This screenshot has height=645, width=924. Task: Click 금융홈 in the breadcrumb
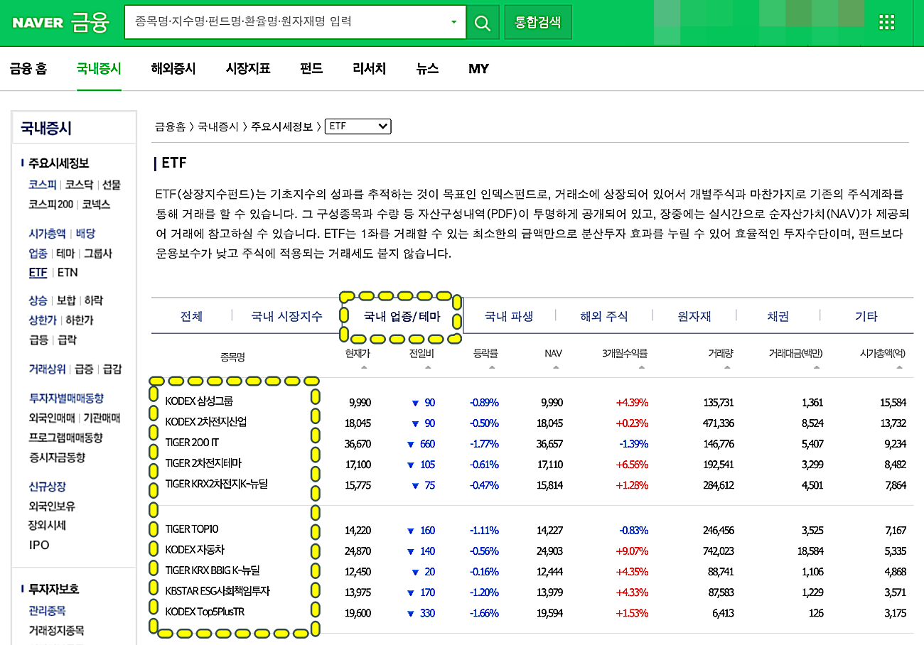tap(171, 127)
